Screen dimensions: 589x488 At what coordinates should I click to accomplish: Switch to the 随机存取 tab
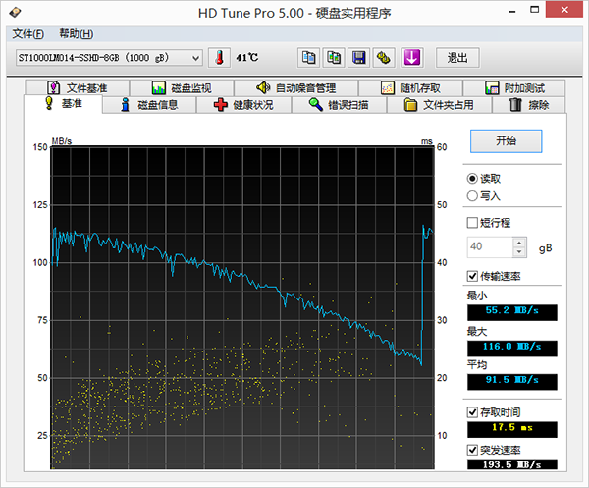point(410,88)
